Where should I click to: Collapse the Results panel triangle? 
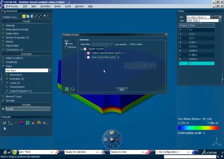click(2, 117)
